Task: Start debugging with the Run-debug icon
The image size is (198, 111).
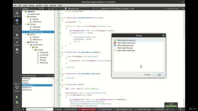Action: [x=17, y=102]
